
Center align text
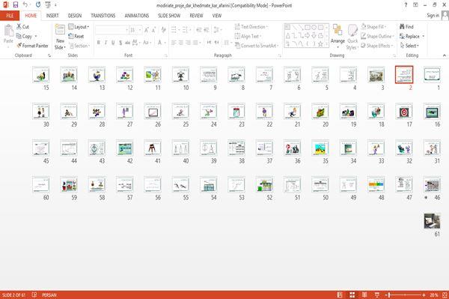pyautogui.click(x=181, y=43)
